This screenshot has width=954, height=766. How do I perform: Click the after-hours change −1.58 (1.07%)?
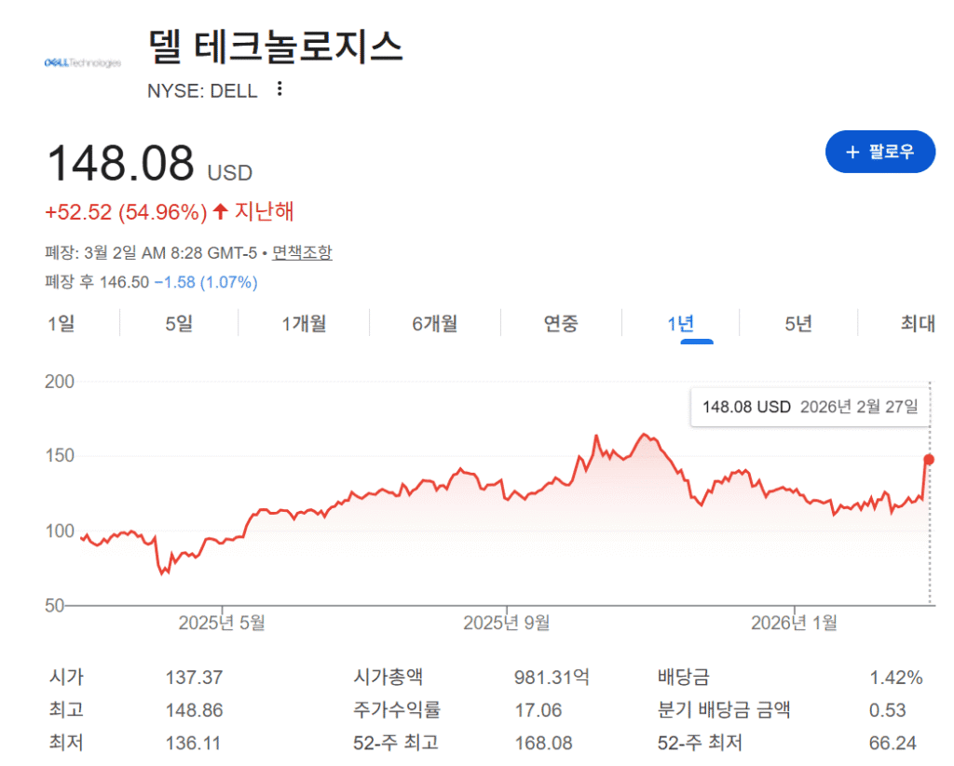(x=207, y=281)
